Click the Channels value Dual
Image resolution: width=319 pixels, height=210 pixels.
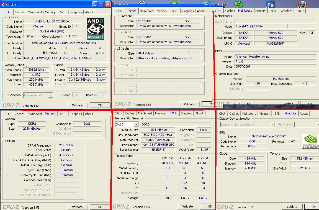87,124
